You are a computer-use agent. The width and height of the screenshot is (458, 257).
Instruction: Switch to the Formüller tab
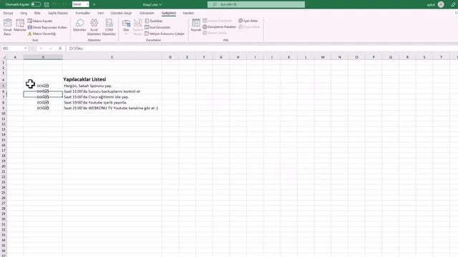point(83,13)
